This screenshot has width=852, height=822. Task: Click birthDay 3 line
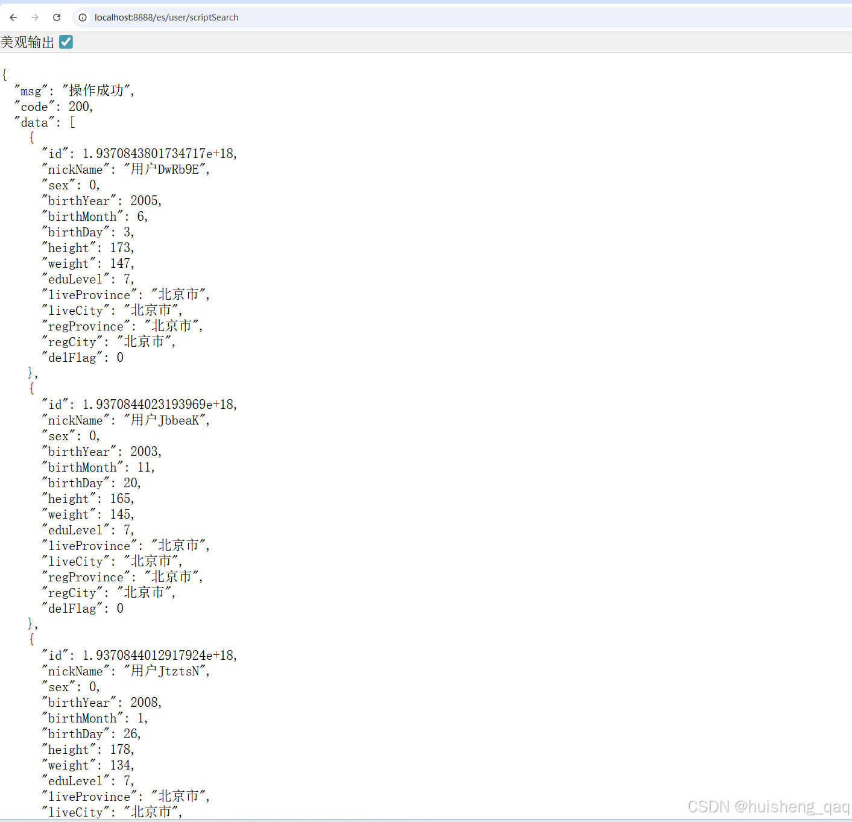click(88, 232)
